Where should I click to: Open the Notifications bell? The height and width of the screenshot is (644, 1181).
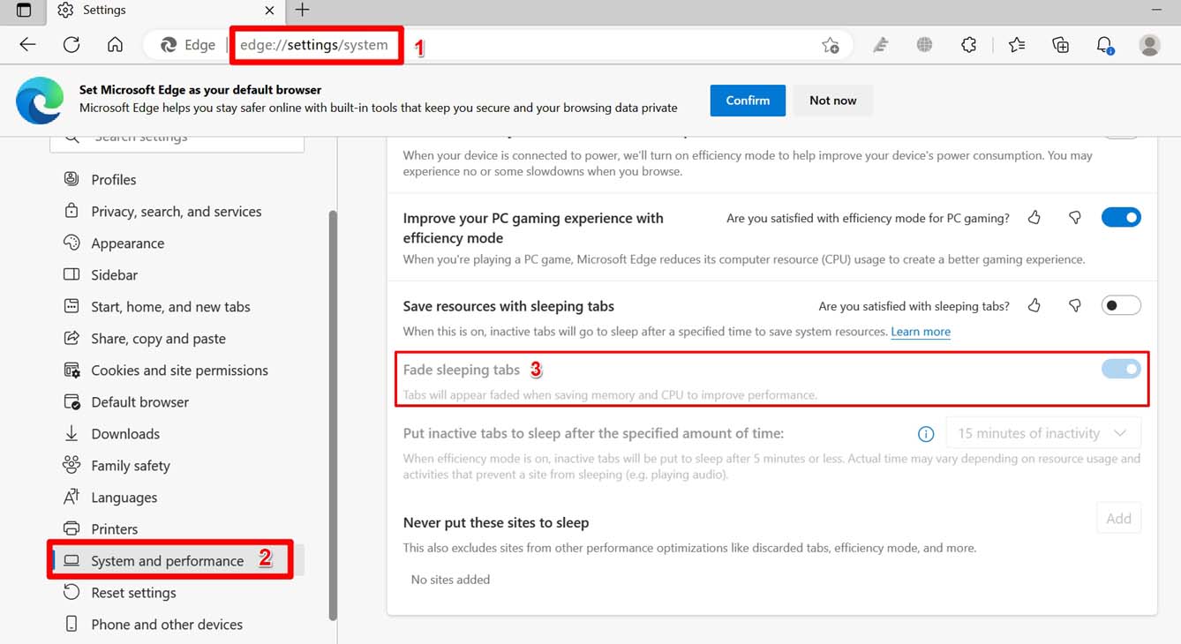[x=1104, y=44]
